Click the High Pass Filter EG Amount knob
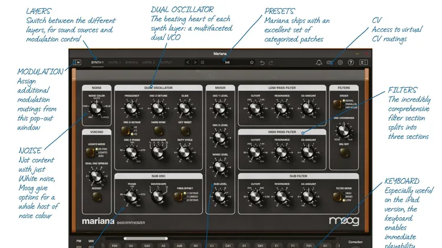 point(308,153)
